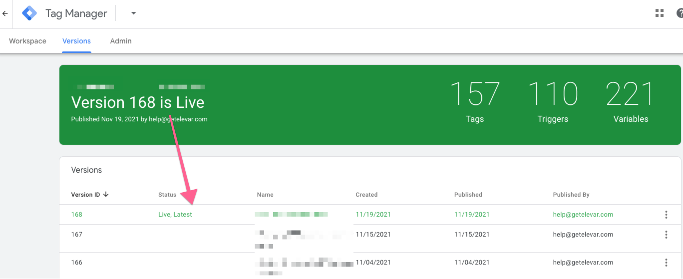Click the Live, Latest status text
This screenshot has height=279, width=683.
point(175,215)
